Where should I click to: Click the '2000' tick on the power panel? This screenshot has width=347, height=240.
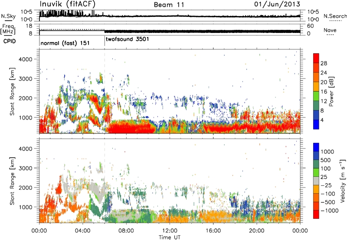coord(25,98)
